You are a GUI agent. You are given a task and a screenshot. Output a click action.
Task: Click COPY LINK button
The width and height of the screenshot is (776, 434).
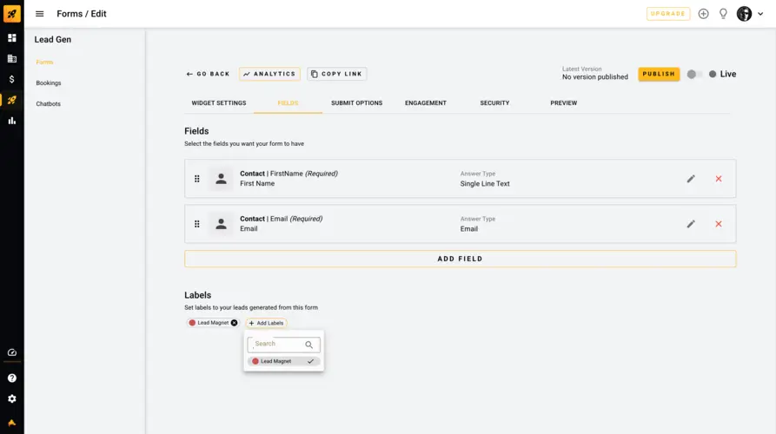(337, 74)
